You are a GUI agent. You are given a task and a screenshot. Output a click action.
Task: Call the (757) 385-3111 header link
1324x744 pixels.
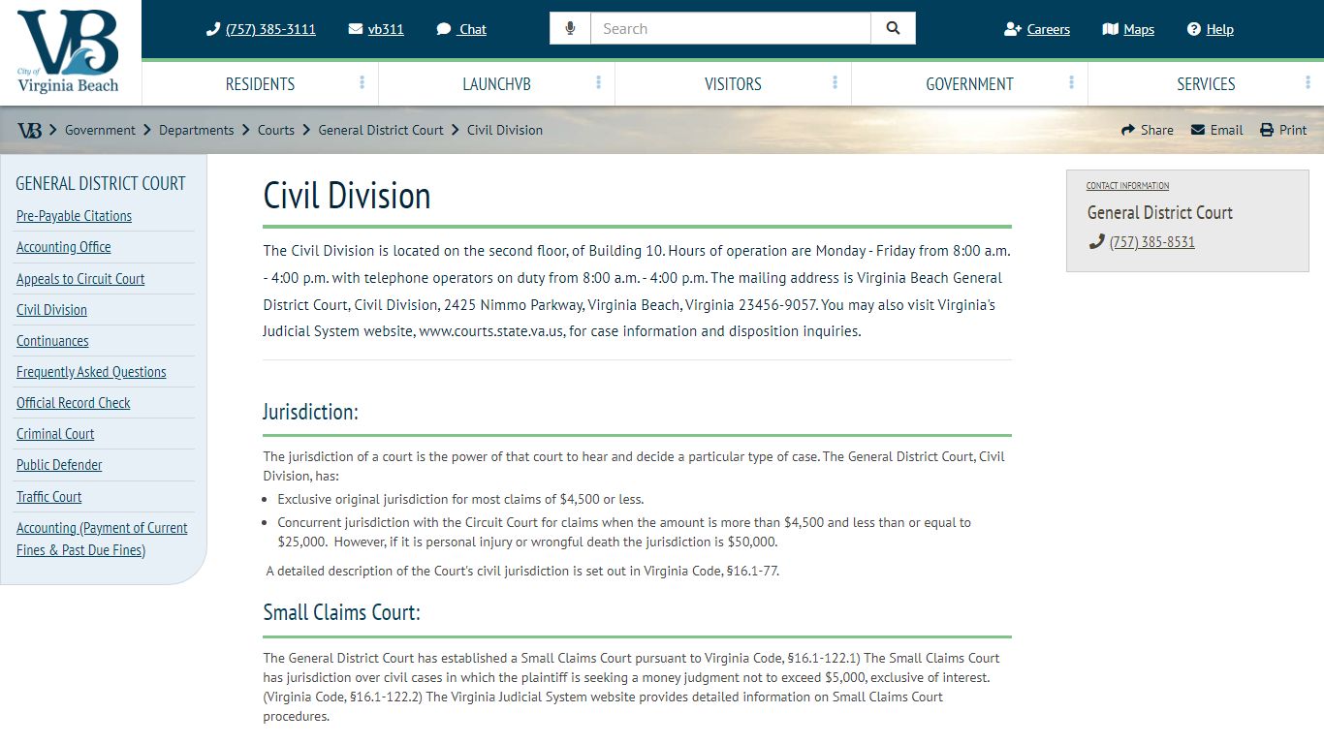[270, 29]
